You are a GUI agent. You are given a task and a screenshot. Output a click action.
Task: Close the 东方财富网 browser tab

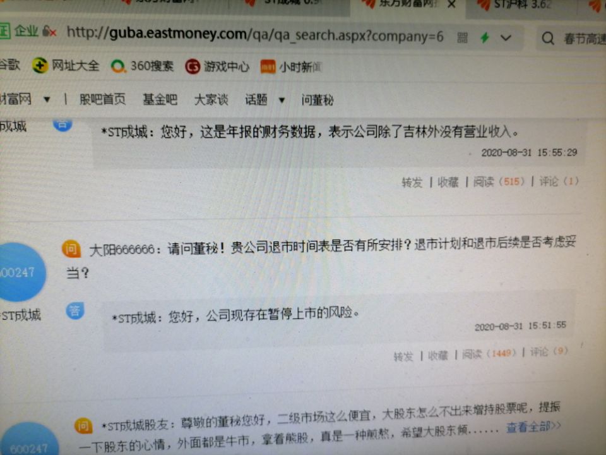pos(451,4)
